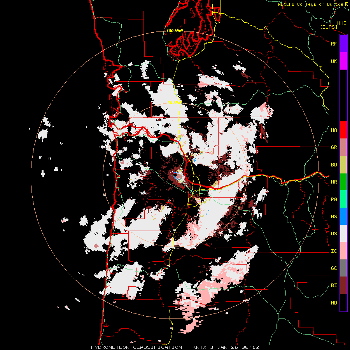Click the HHC product code label
This screenshot has height=350, width=350.
(342, 23)
